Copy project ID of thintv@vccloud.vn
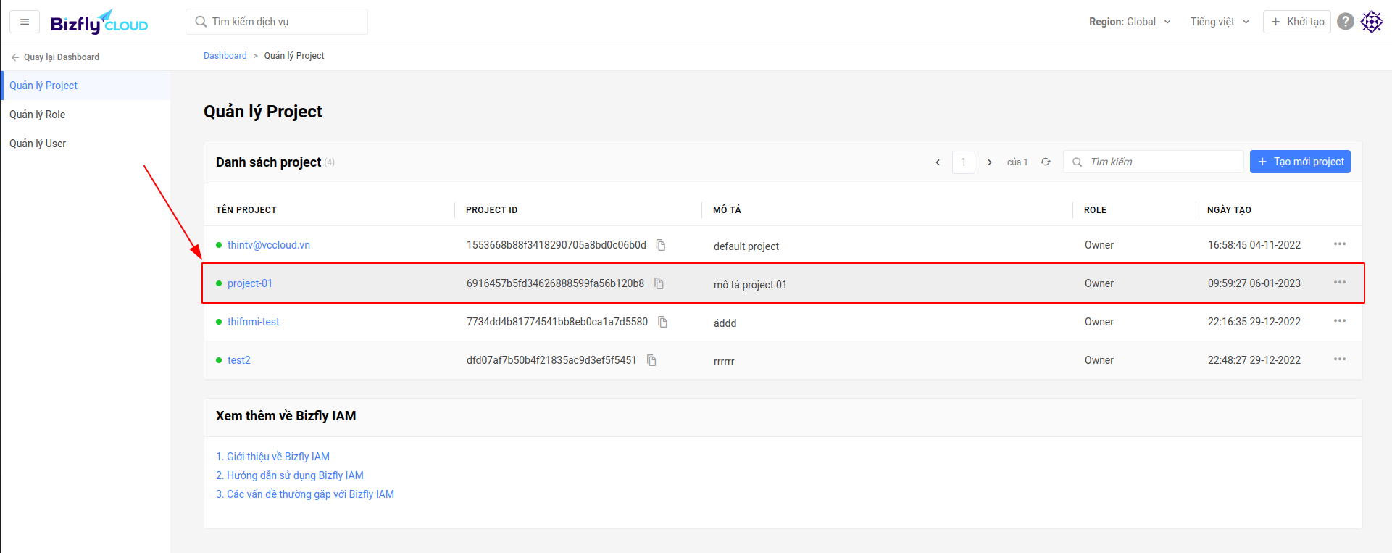The width and height of the screenshot is (1392, 553). click(x=661, y=245)
